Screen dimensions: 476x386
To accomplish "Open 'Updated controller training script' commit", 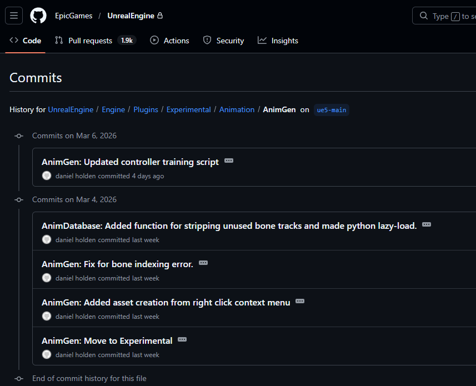I will 130,162.
